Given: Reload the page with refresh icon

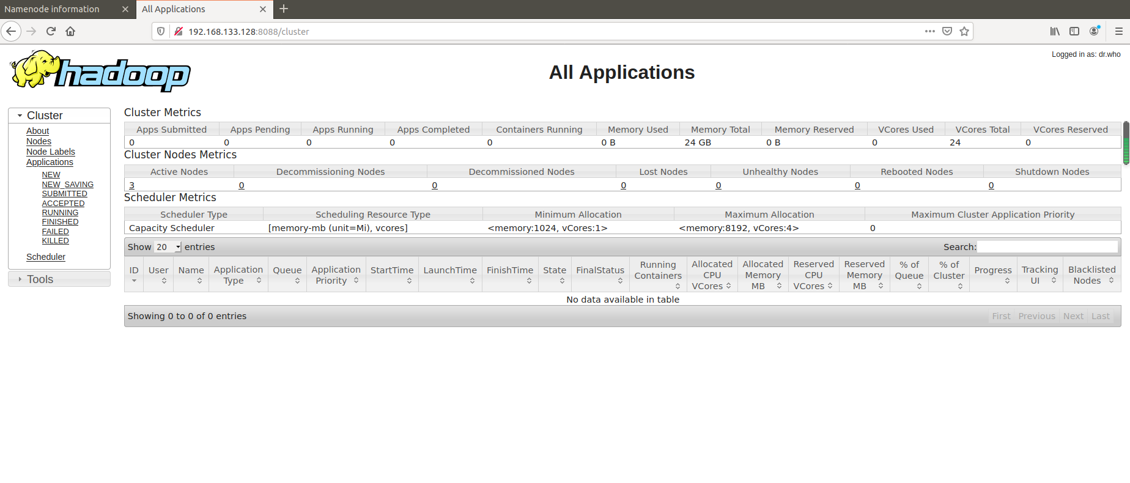Looking at the screenshot, I should pyautogui.click(x=51, y=31).
